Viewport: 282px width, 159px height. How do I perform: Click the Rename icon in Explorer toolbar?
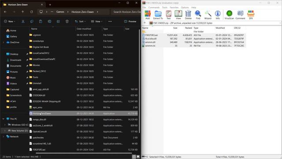coord(49,22)
